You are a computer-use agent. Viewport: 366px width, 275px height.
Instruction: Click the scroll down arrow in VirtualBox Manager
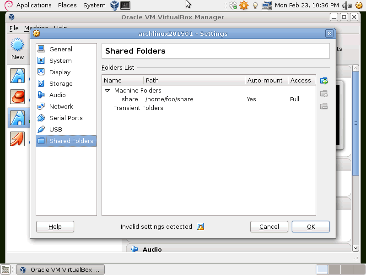pyautogui.click(x=355, y=248)
